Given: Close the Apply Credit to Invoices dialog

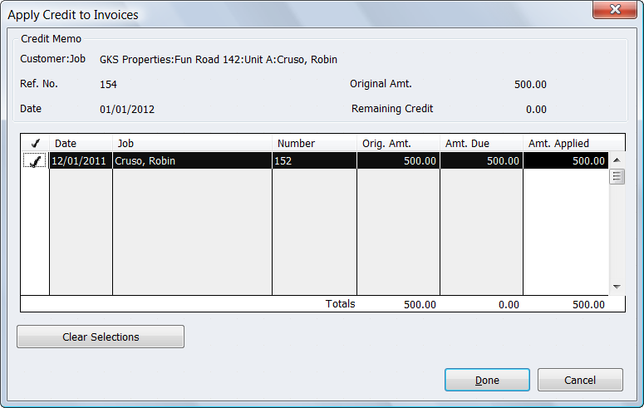Looking at the screenshot, I should pyautogui.click(x=615, y=10).
